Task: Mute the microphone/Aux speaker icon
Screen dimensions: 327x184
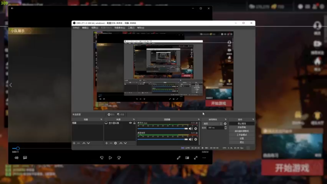Action: [190, 128]
